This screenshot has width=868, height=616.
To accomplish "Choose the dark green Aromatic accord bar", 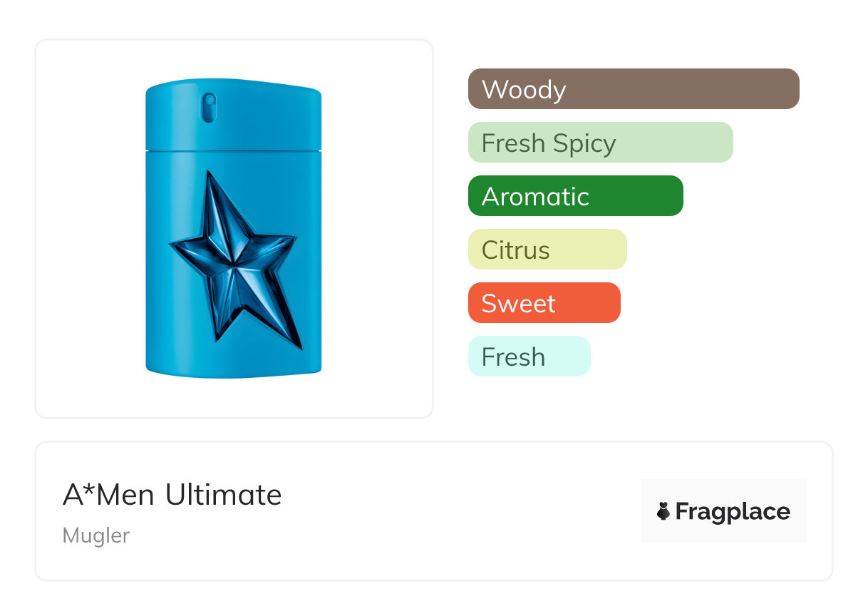I will (x=575, y=196).
